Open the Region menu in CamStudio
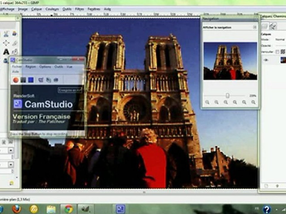 (30, 67)
